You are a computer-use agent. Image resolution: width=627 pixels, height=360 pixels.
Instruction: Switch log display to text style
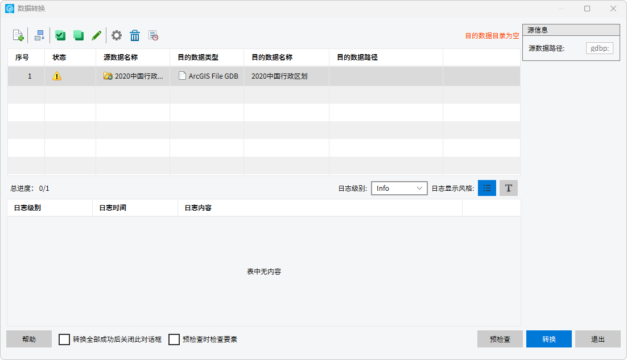(x=509, y=188)
